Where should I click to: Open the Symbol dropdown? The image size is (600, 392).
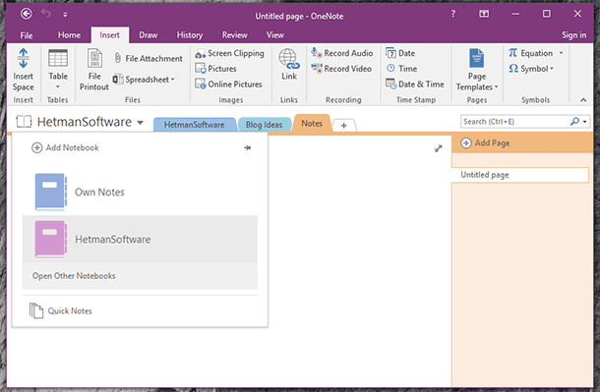pyautogui.click(x=531, y=69)
